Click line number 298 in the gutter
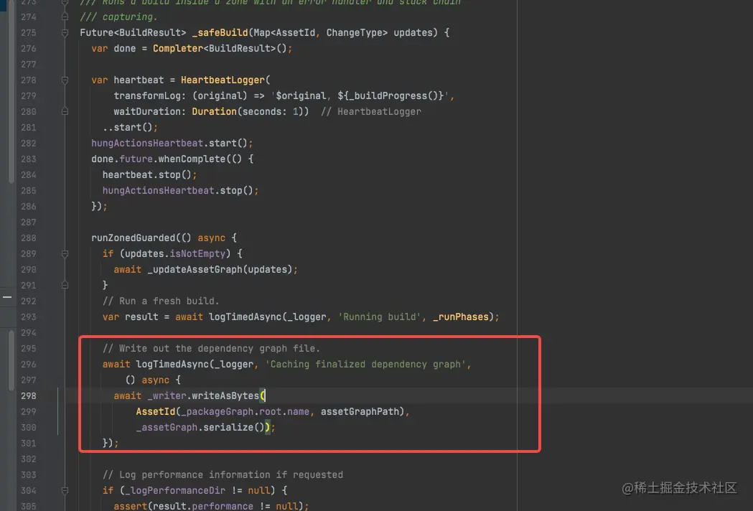The height and width of the screenshot is (511, 753). pos(28,395)
